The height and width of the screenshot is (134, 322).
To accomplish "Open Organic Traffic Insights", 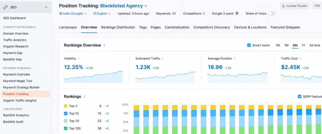I will click(20, 100).
